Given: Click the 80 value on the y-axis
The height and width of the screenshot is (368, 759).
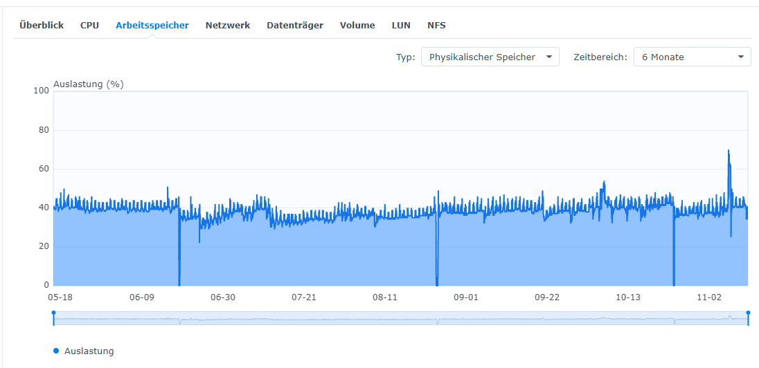Looking at the screenshot, I should [x=45, y=130].
